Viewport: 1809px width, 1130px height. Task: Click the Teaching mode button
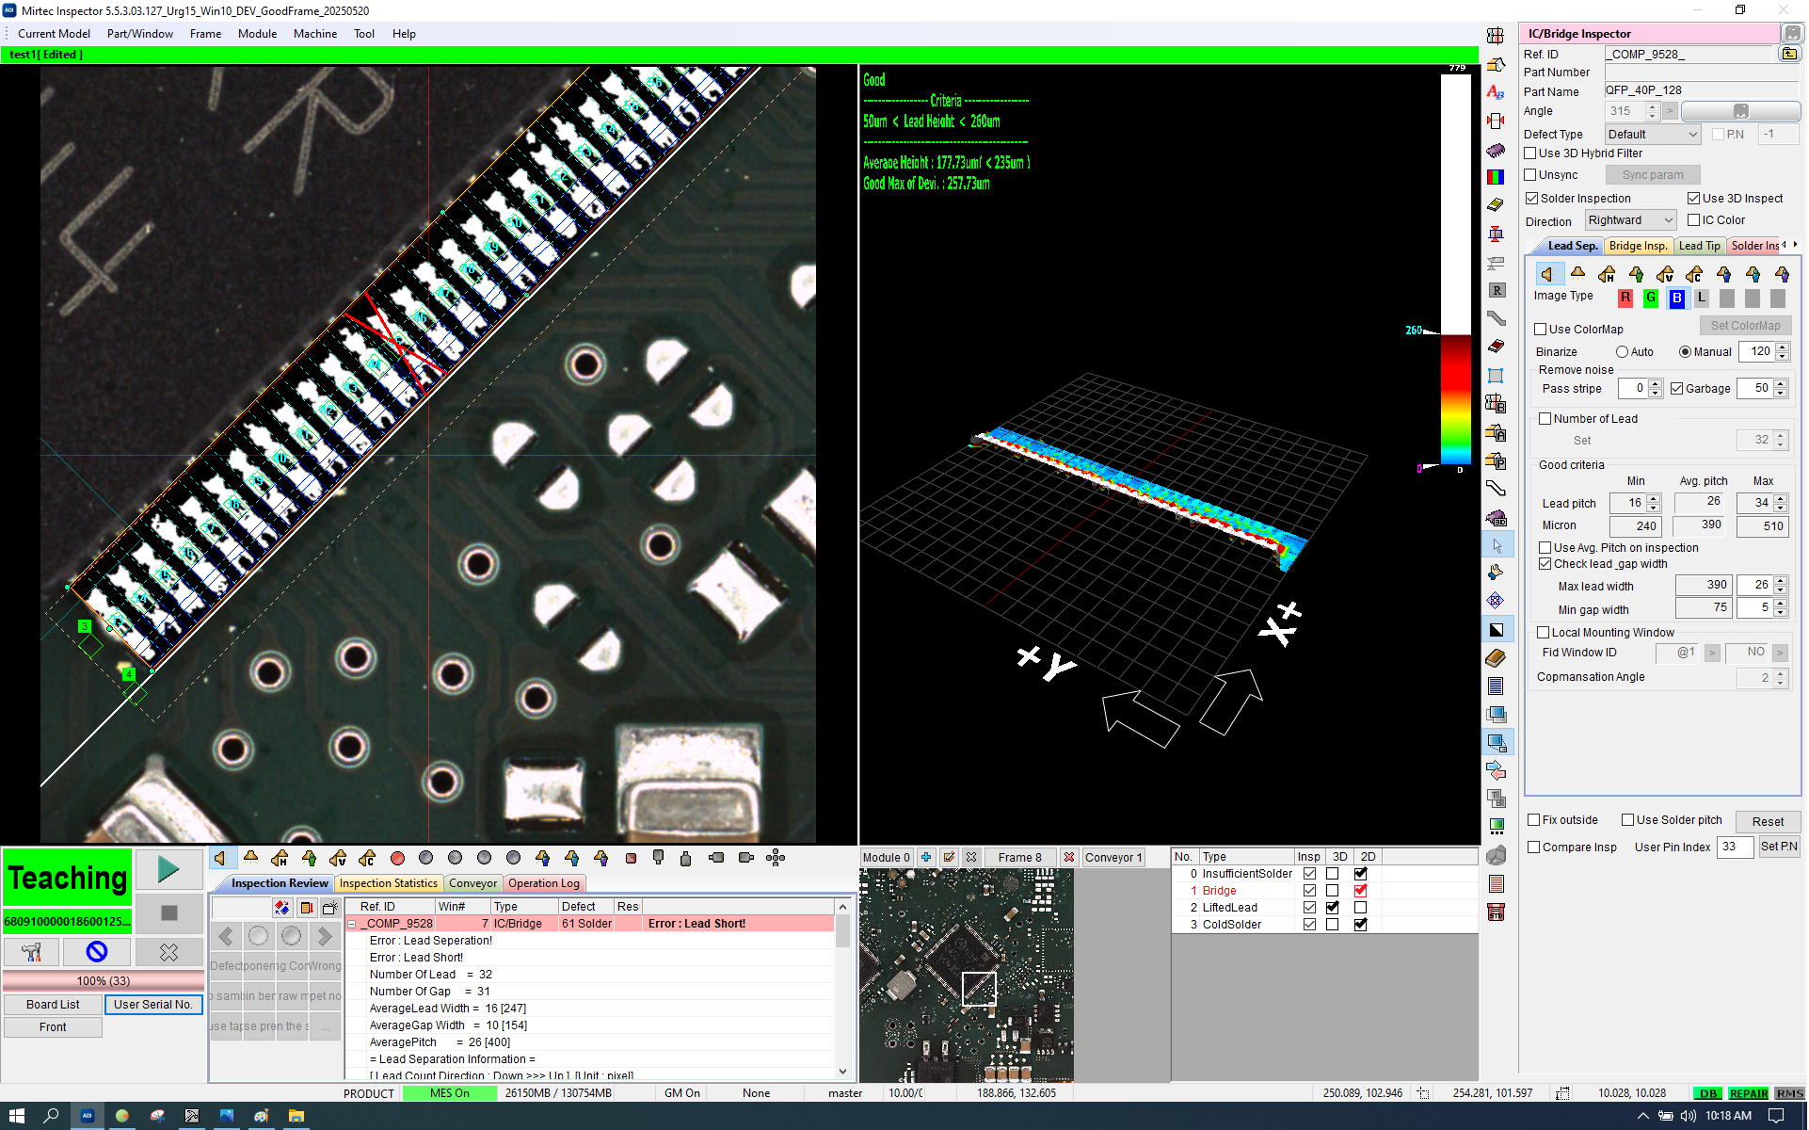pyautogui.click(x=68, y=878)
